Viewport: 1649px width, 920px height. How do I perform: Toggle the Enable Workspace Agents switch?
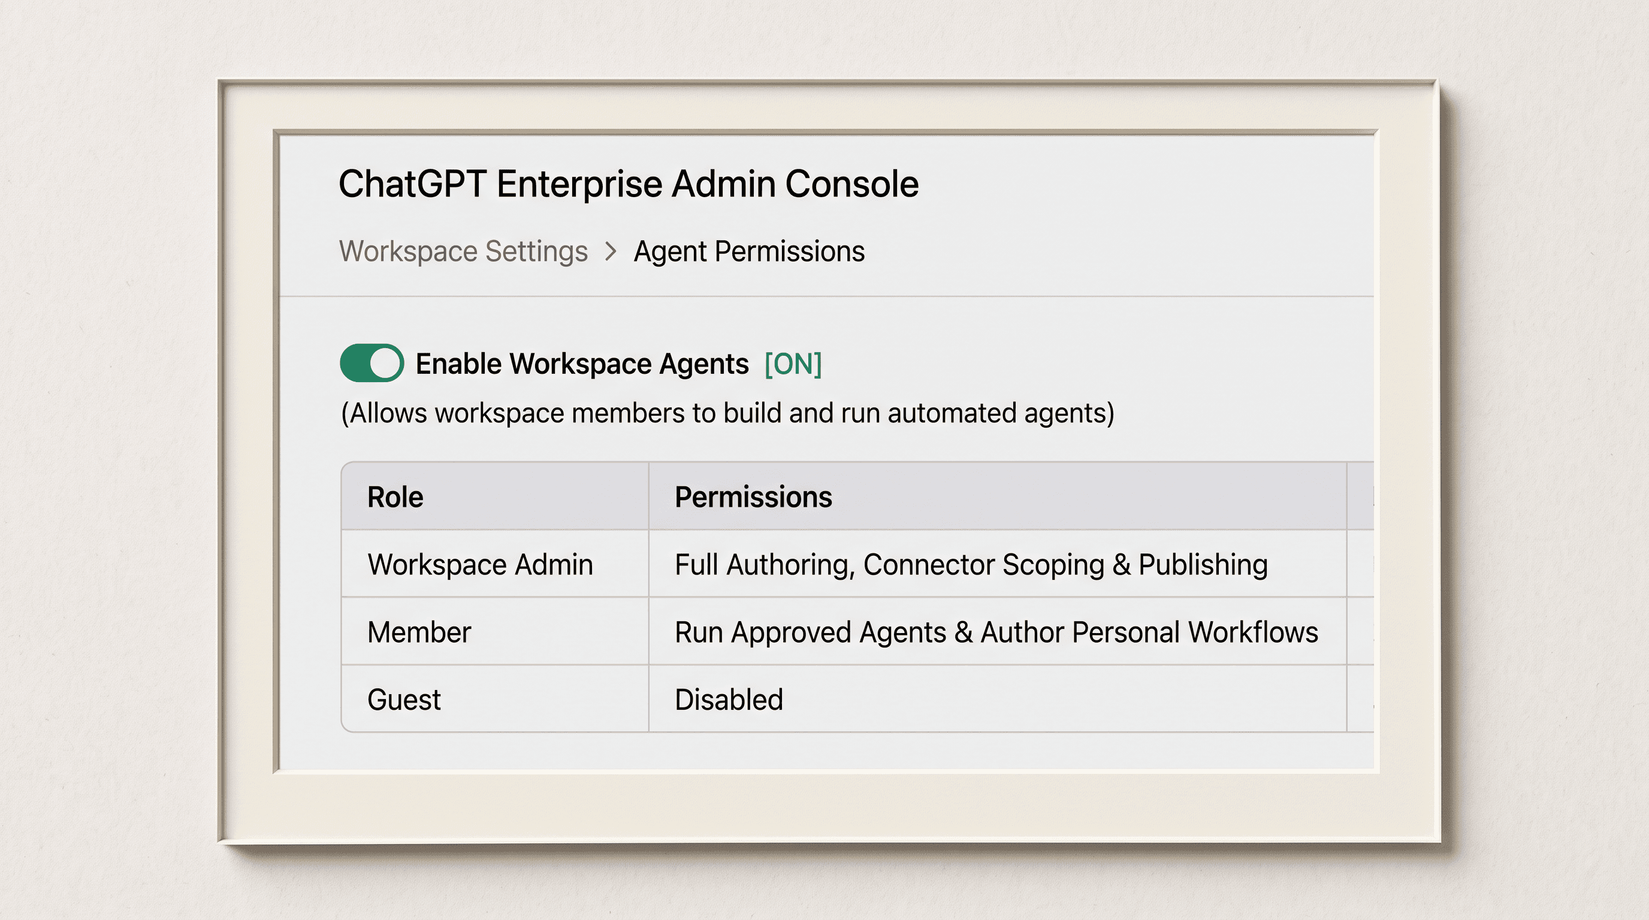coord(372,363)
